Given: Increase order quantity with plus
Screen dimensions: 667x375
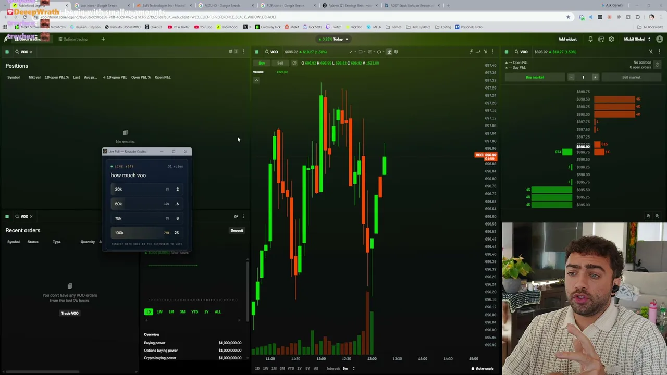Looking at the screenshot, I should pos(595,77).
